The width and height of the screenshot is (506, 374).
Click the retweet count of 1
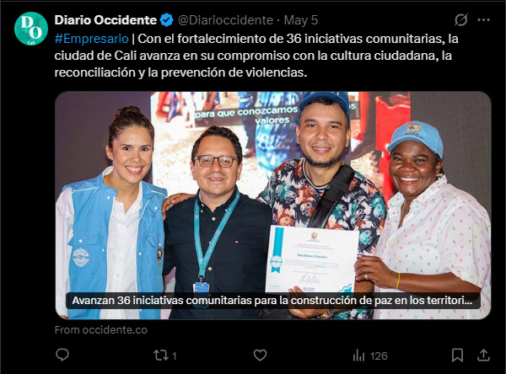(175, 356)
